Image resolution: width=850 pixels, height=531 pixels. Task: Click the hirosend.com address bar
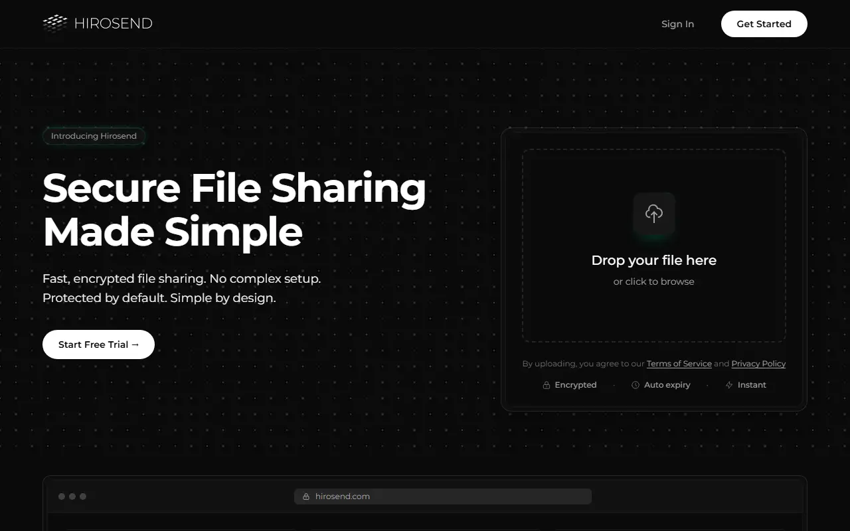pos(443,496)
